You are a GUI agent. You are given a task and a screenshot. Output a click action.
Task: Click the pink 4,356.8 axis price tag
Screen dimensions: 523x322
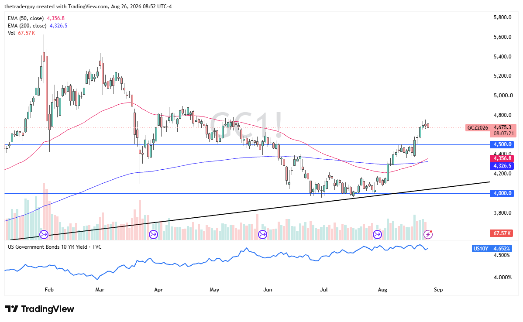(x=502, y=158)
